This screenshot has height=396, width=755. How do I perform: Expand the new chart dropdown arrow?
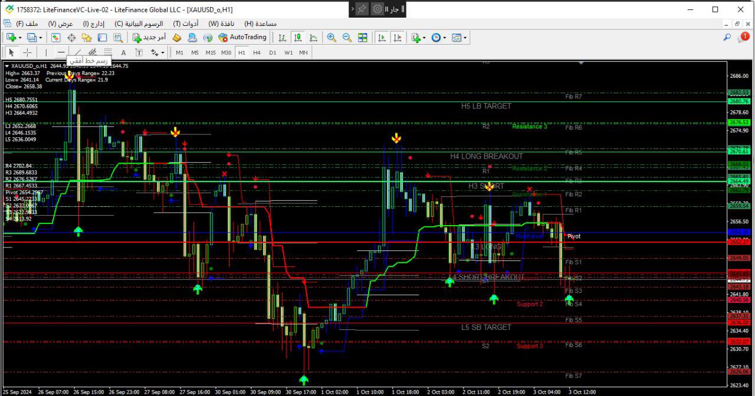[21, 38]
